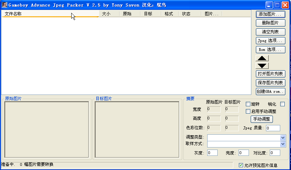Click 目标图片 色彩位数 value field
This screenshot has height=170, width=291.
coord(232,128)
